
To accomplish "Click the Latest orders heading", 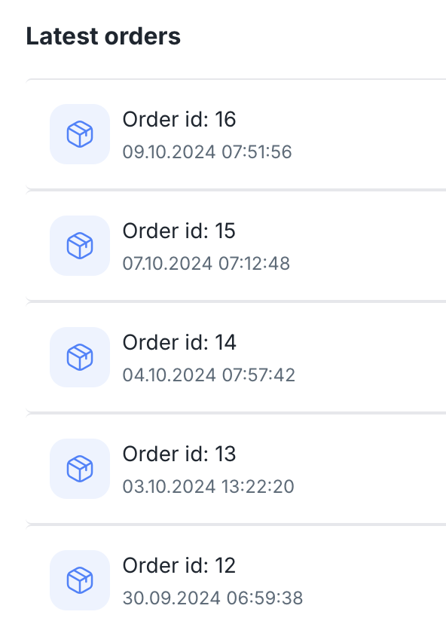I will click(103, 36).
